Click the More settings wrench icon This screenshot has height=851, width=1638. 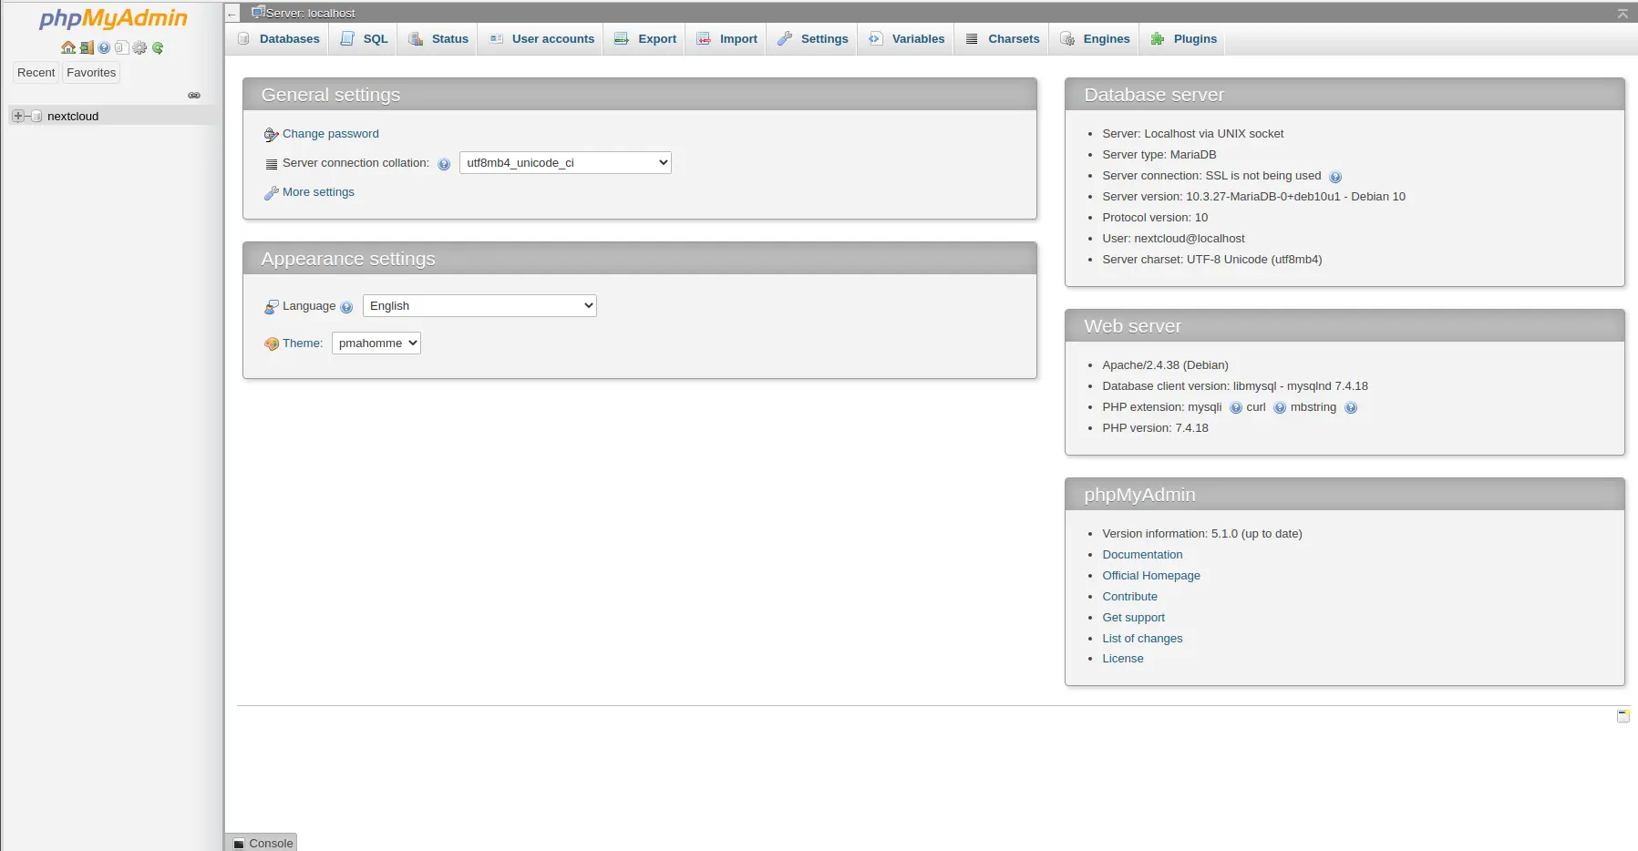(271, 193)
